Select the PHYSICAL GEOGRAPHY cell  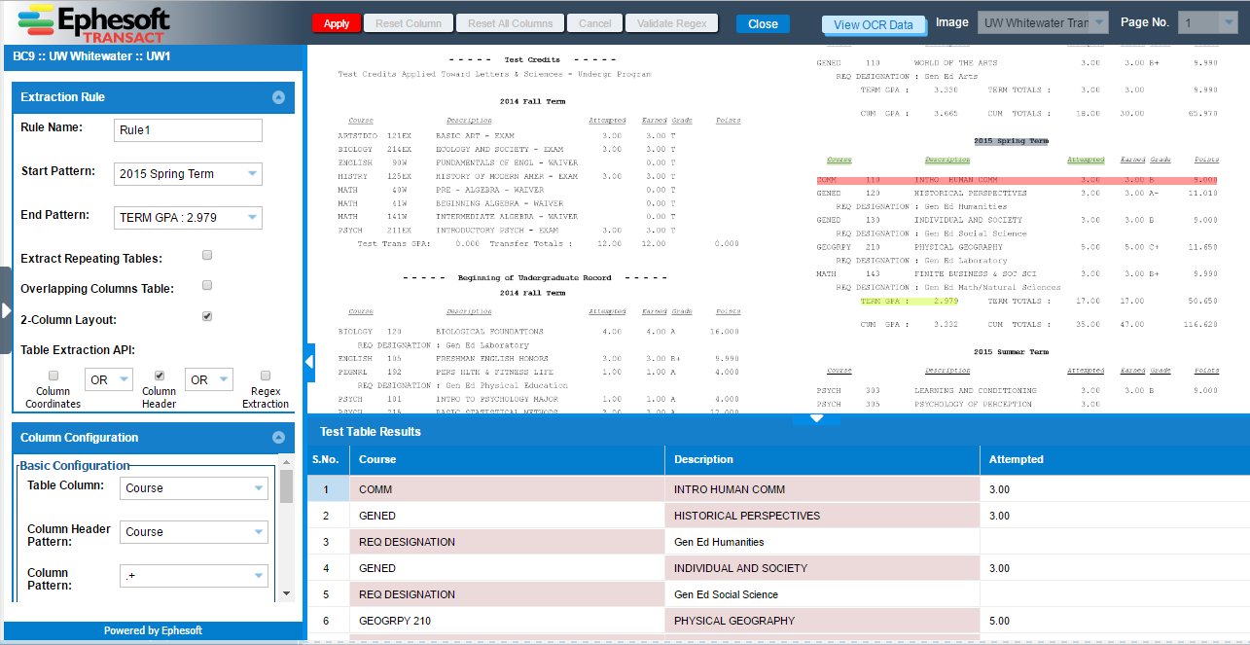pyautogui.click(x=822, y=621)
